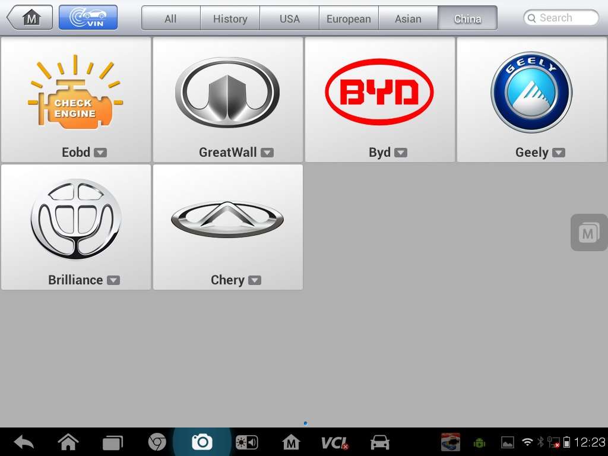Switch to the Asian tab
Image resolution: width=608 pixels, height=456 pixels.
point(408,18)
